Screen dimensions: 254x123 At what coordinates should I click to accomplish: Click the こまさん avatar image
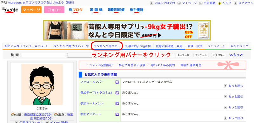pos(42,85)
